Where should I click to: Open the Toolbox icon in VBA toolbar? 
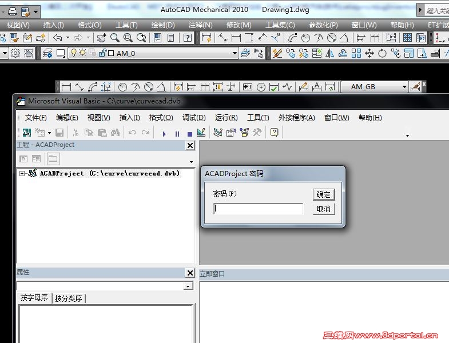pyautogui.click(x=257, y=132)
